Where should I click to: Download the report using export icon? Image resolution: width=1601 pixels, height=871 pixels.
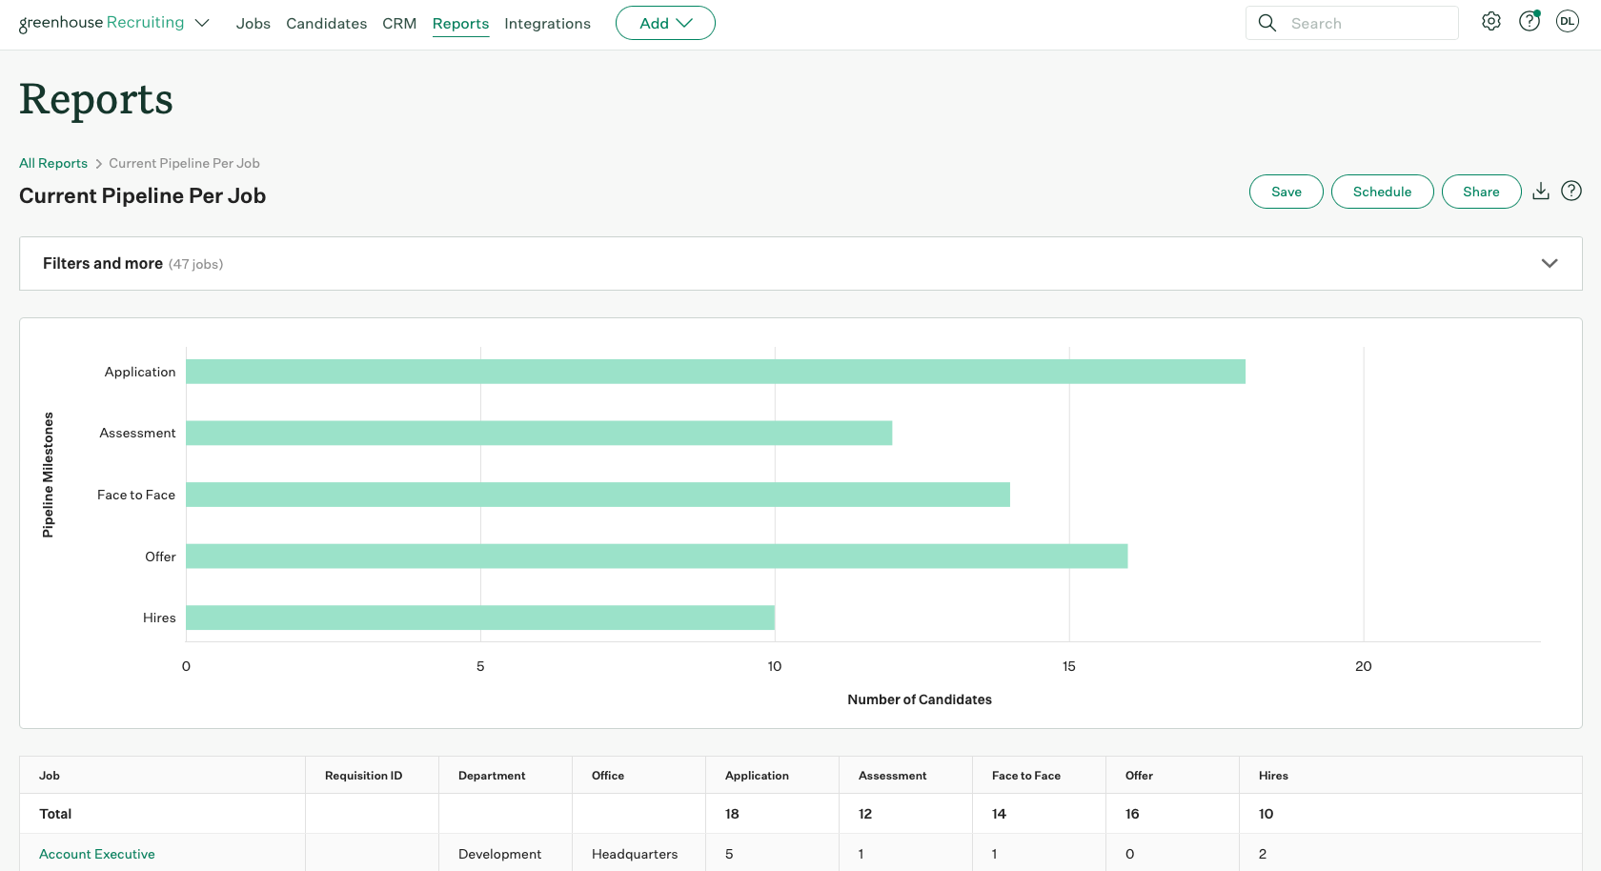tap(1541, 192)
